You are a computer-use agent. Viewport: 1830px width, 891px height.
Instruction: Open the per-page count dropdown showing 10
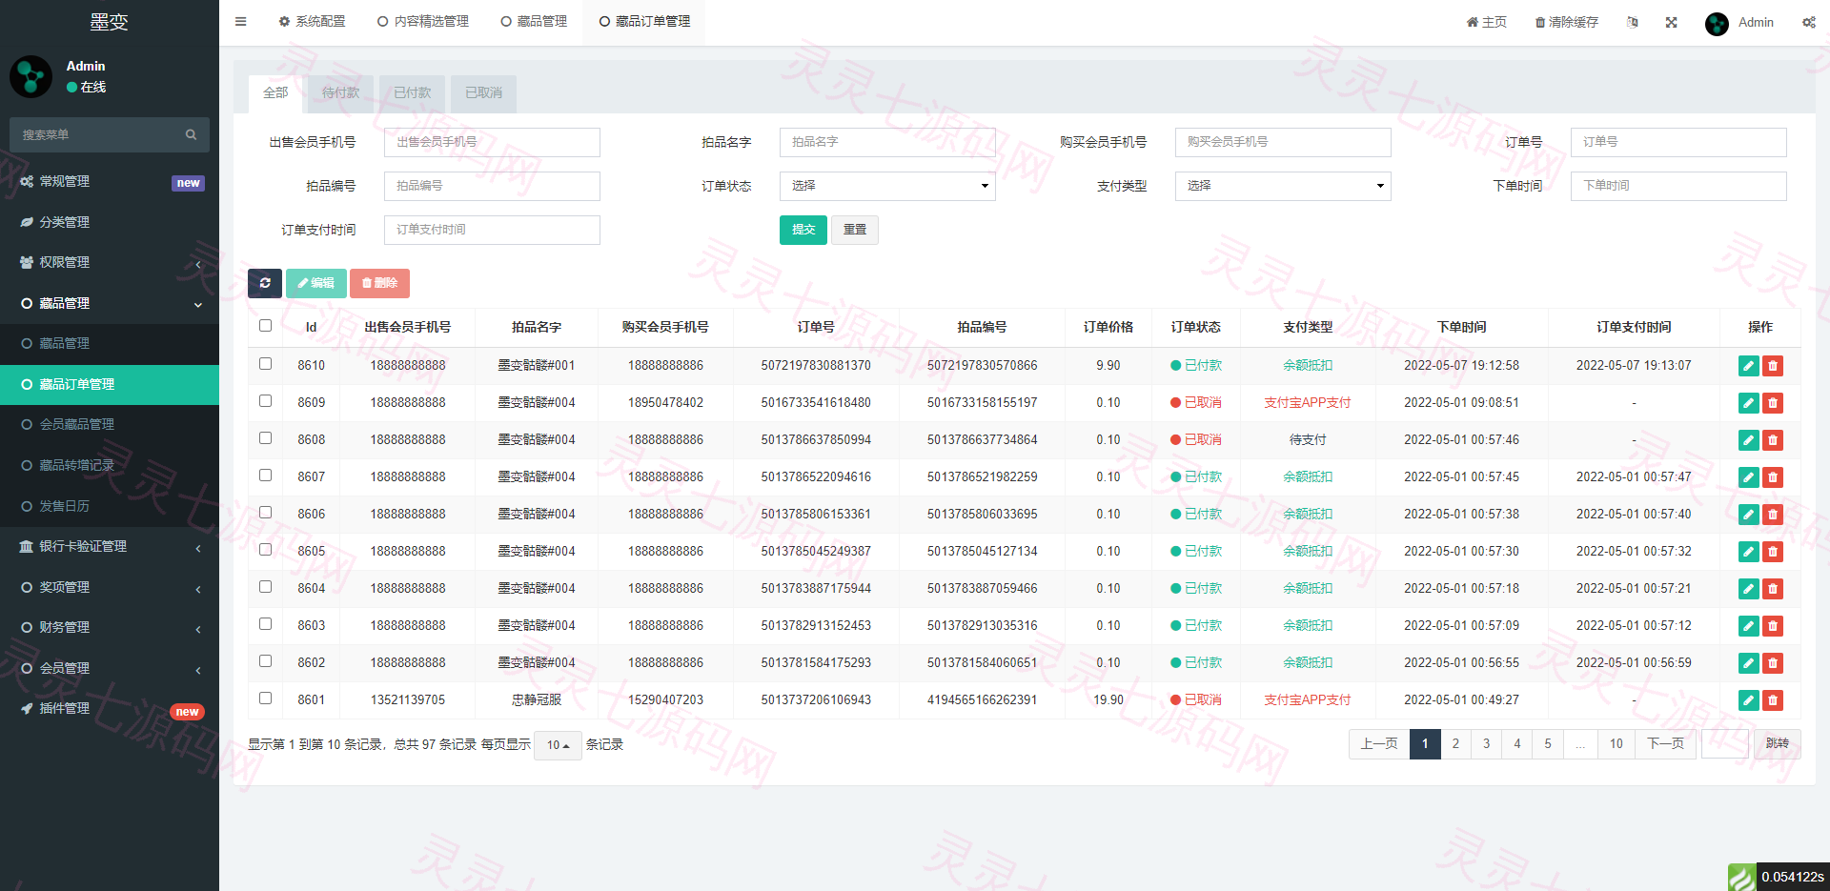(558, 745)
